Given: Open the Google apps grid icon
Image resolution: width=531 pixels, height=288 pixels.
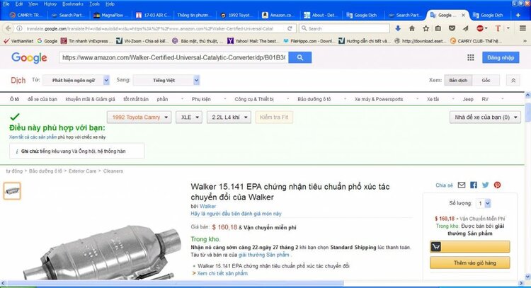Looking at the screenshot, I should pyautogui.click(x=471, y=57).
